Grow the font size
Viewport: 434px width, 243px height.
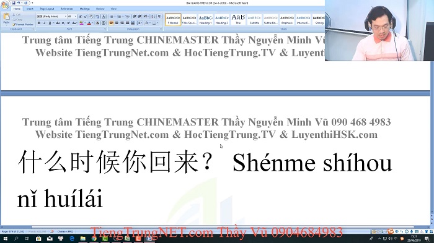[x=80, y=17]
